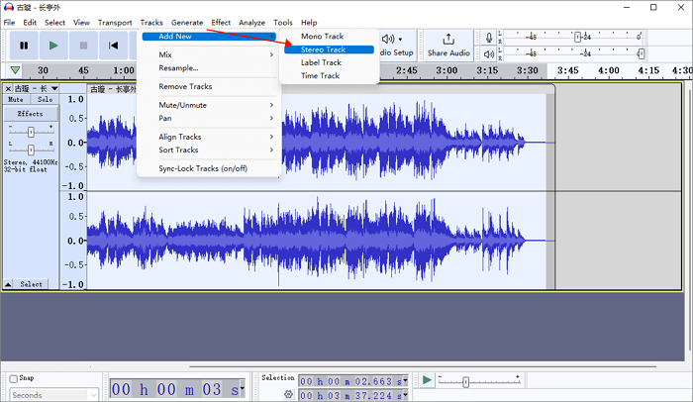Viewport: 693px width, 402px height.
Task: Mute the audio track
Action: pyautogui.click(x=16, y=100)
